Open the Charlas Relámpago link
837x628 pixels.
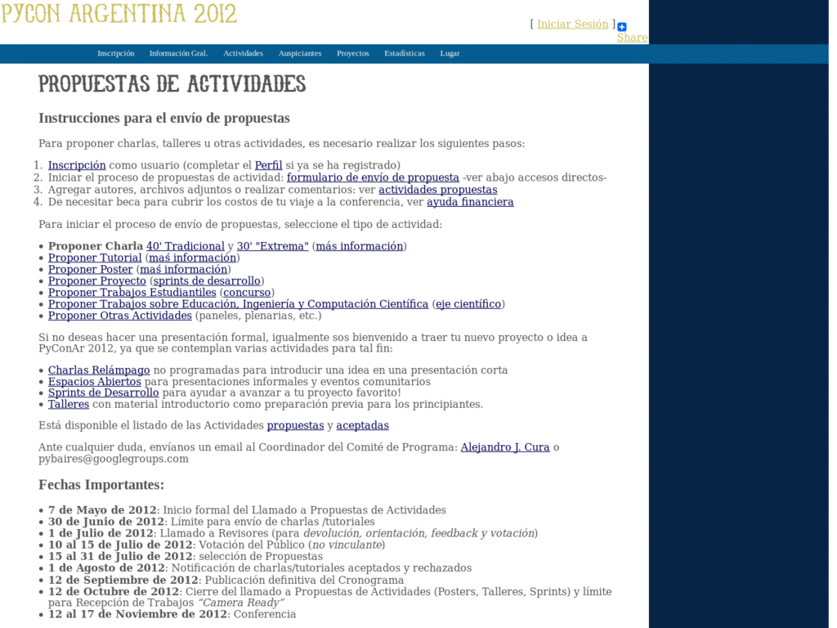coord(99,370)
